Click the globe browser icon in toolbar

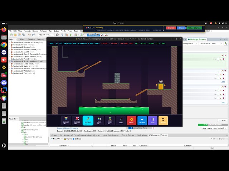click(x=57, y=35)
